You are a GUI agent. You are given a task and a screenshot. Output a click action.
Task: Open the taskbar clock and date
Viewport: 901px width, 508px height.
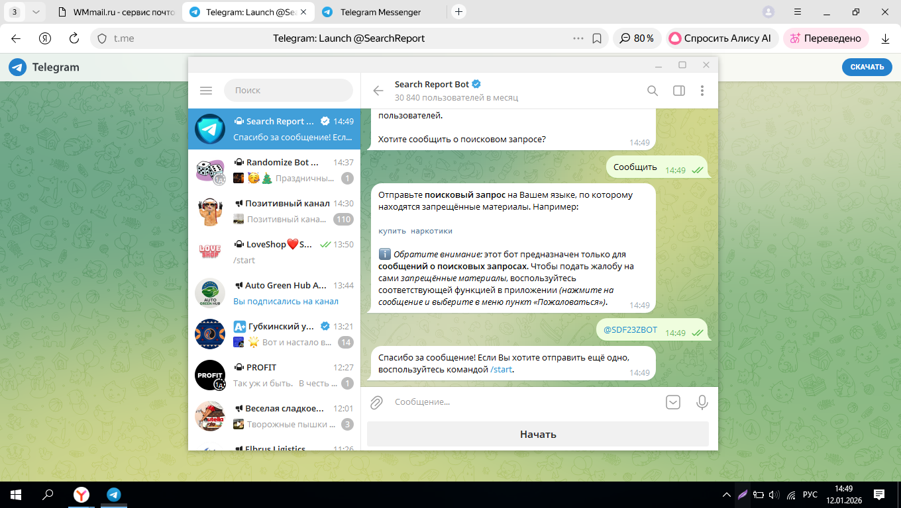point(843,494)
